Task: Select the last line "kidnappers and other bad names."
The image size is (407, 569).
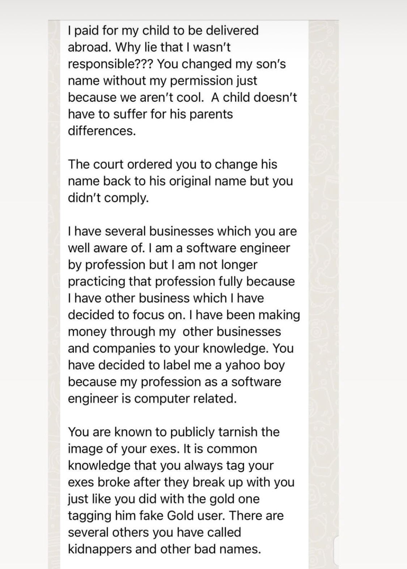Action: [164, 549]
